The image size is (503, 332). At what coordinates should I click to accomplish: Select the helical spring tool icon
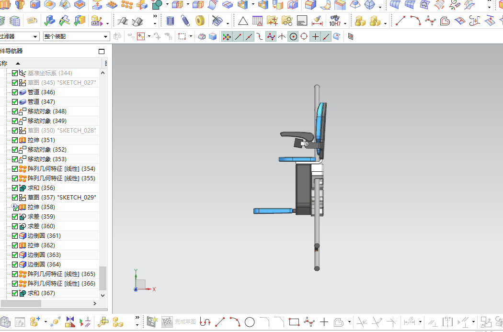tap(185, 21)
